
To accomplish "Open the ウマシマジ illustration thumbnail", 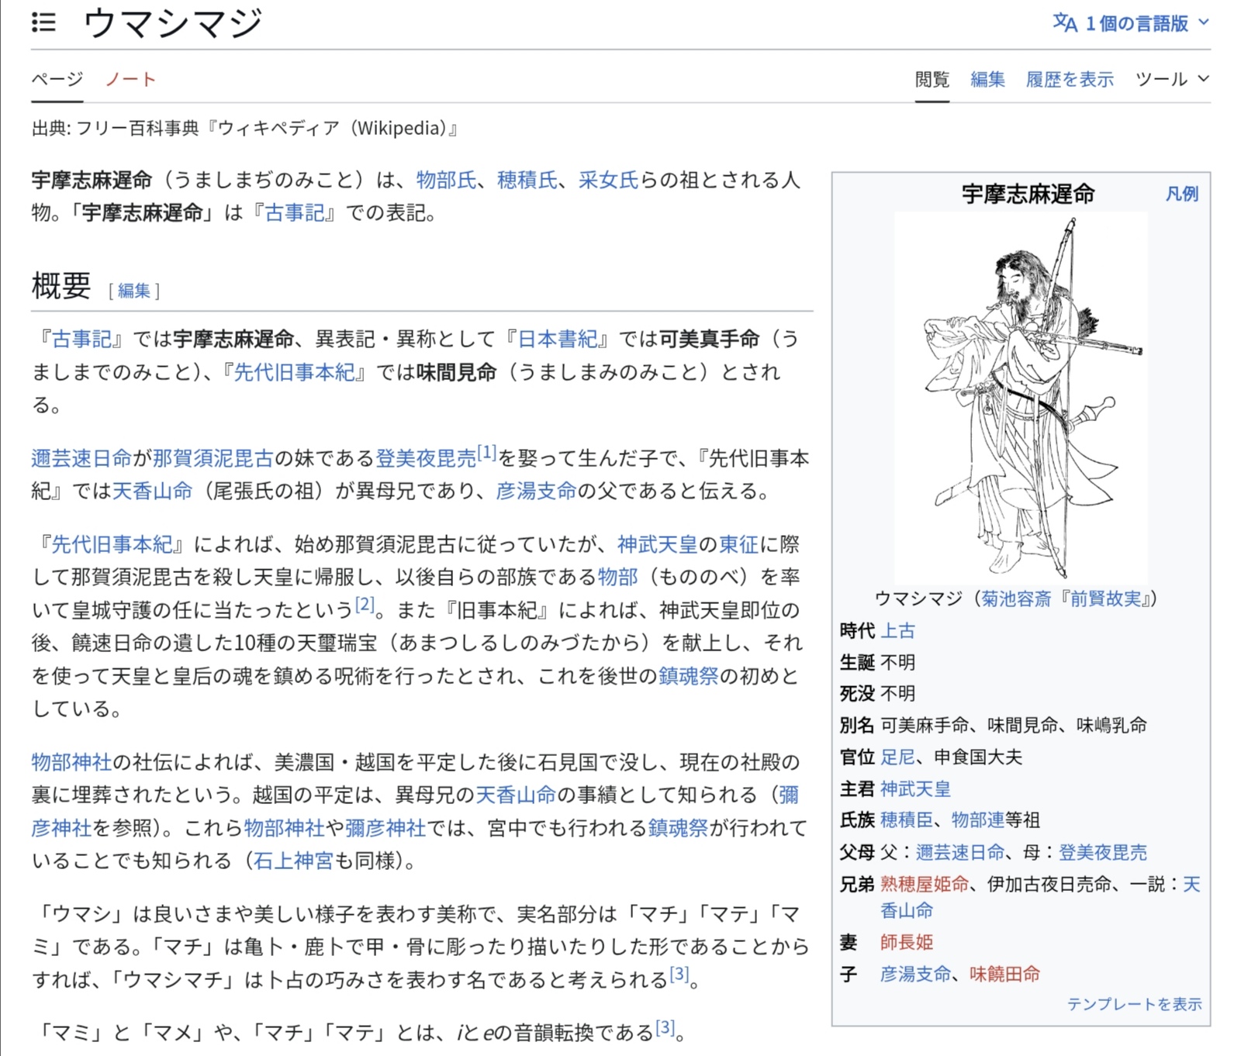I will [1020, 397].
